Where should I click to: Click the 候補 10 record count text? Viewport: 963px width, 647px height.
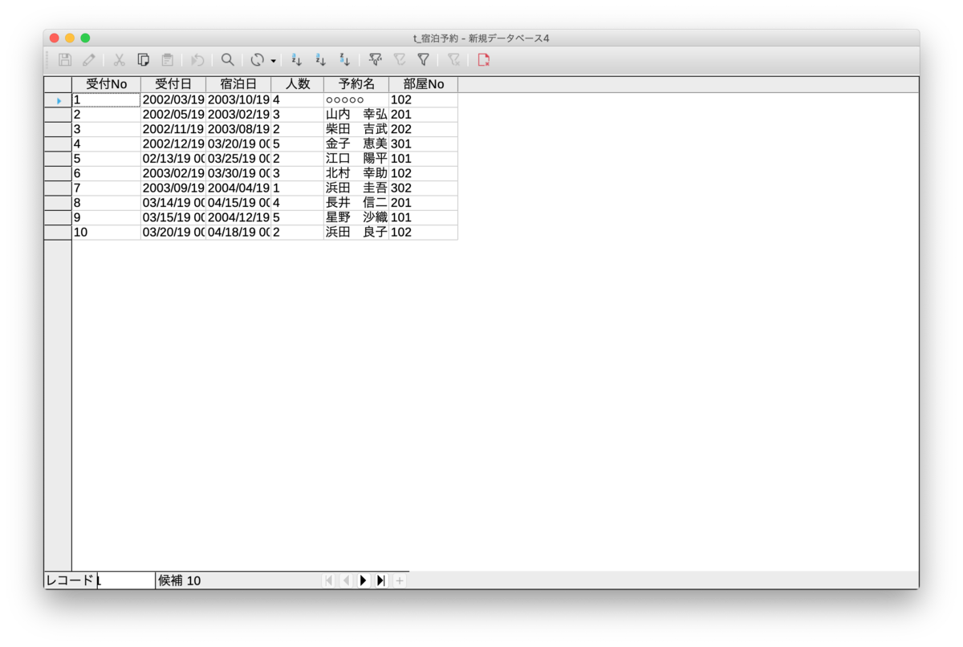click(180, 580)
